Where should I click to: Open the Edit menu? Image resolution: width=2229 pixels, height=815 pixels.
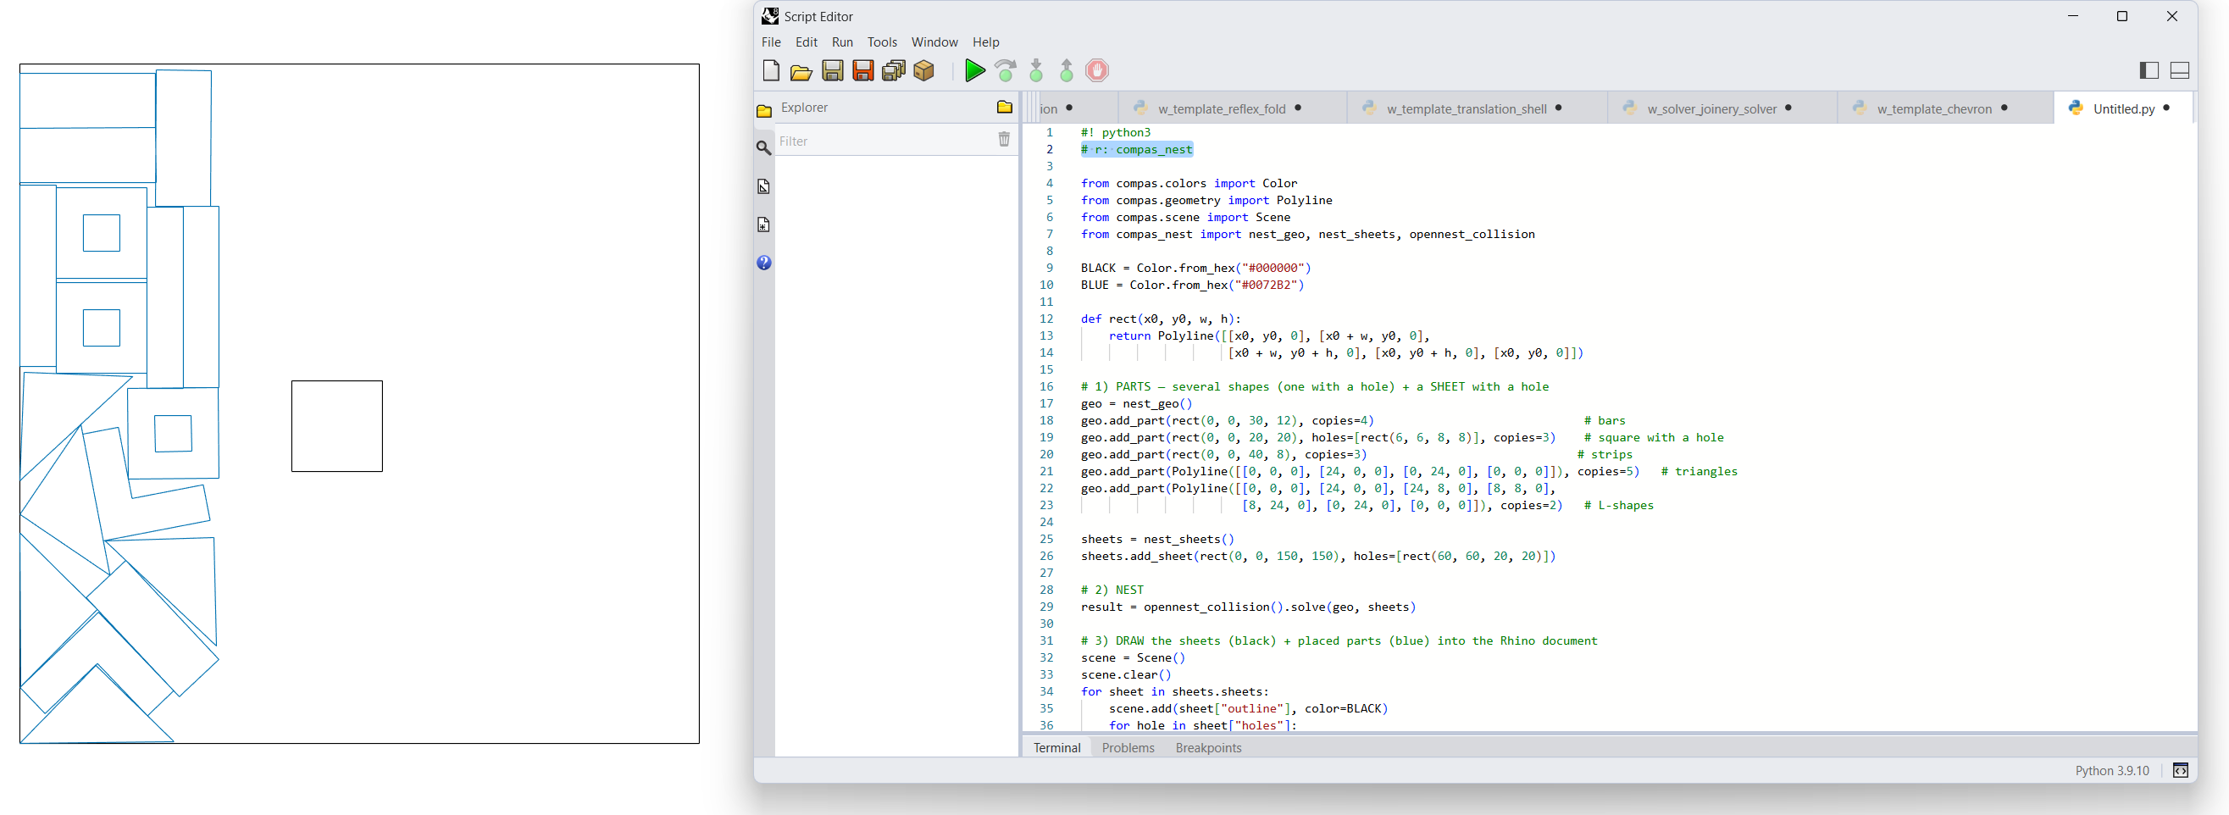(x=807, y=42)
